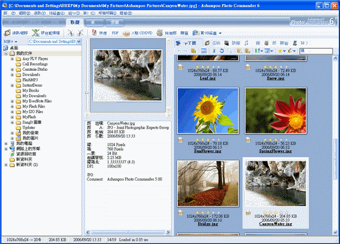The width and height of the screenshot is (340, 244).
Task: Click the first toolbar icon below the left tab
Action: point(7,33)
